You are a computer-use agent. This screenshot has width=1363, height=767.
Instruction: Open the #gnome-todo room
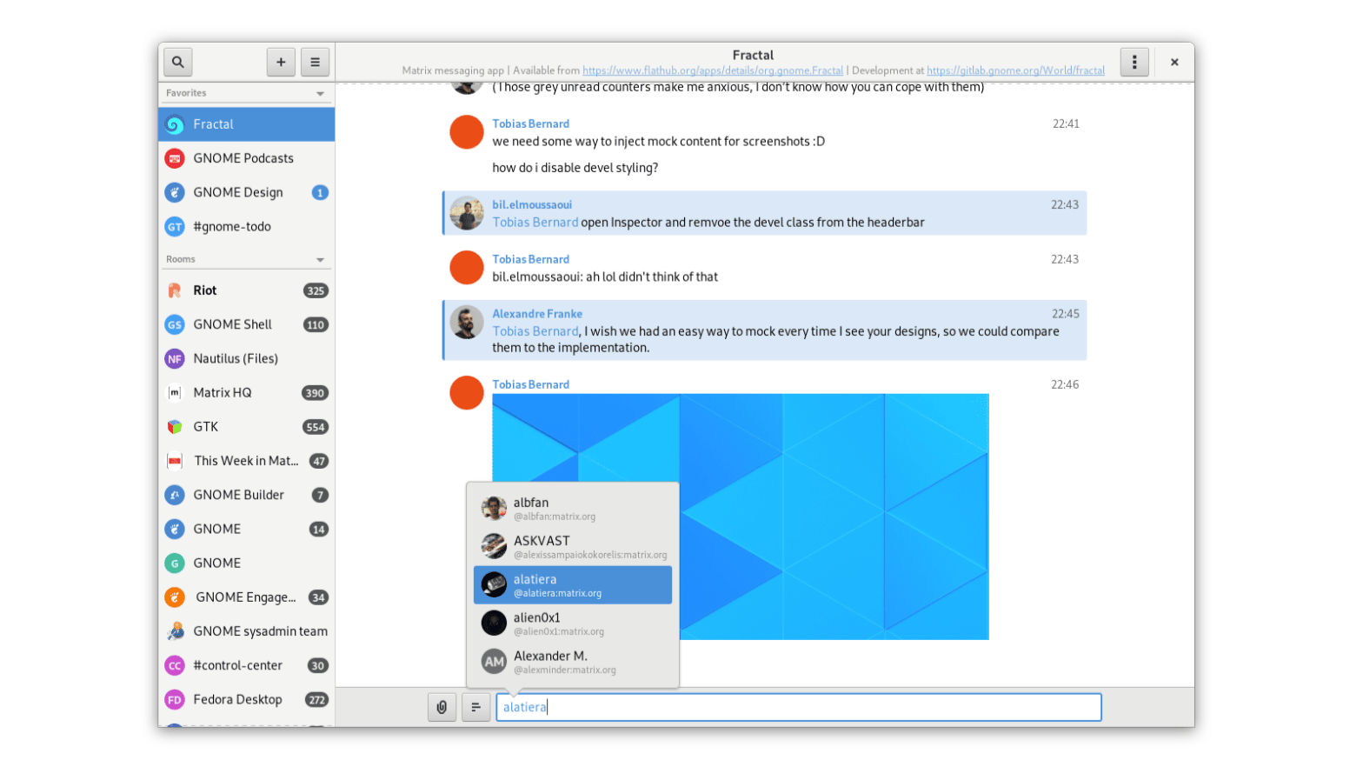pyautogui.click(x=247, y=226)
